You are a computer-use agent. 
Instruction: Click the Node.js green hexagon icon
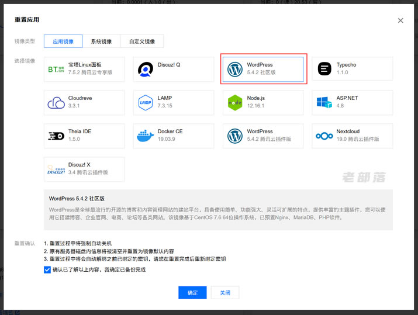click(x=235, y=103)
